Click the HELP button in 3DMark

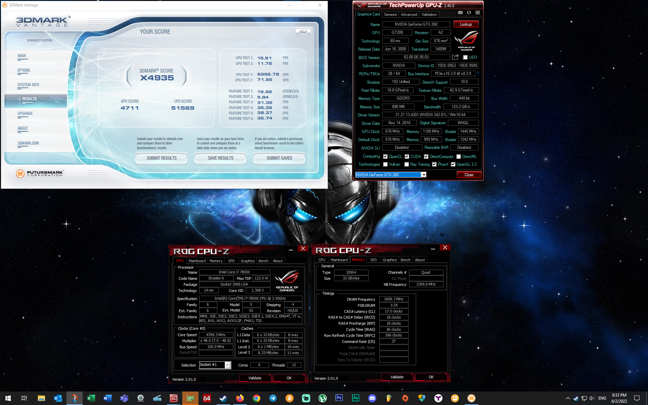point(303,32)
